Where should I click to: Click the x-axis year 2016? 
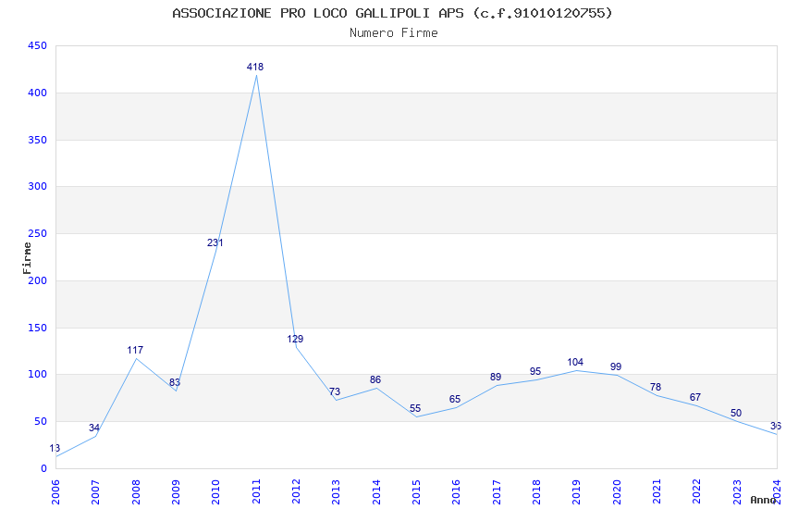pos(456,492)
